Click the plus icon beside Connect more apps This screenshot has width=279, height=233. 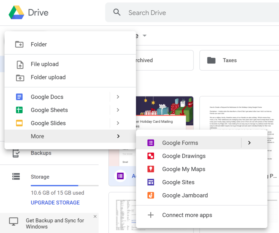151,215
